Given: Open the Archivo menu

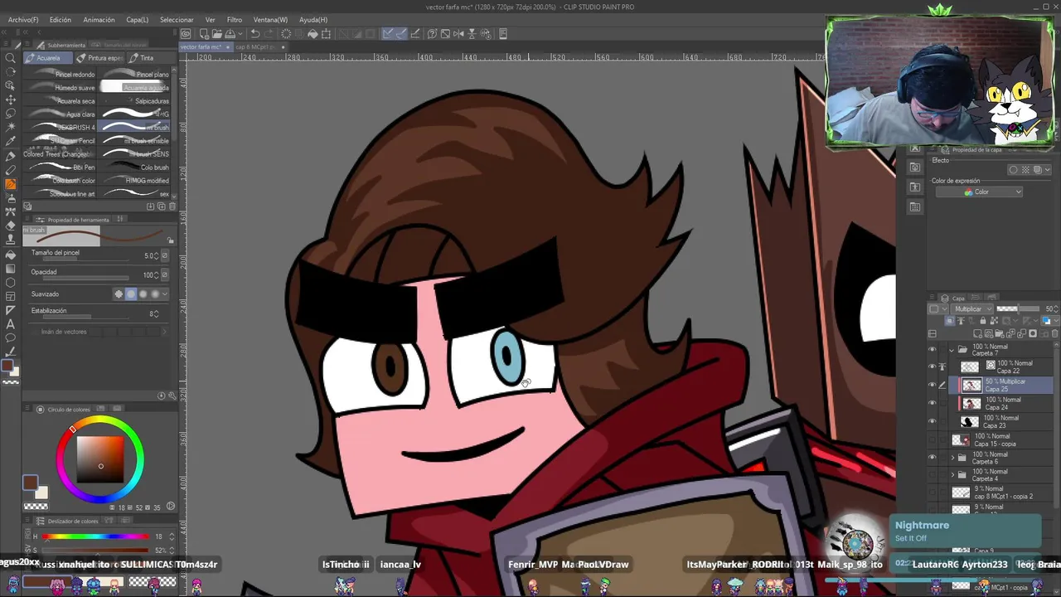Looking at the screenshot, I should pyautogui.click(x=22, y=20).
